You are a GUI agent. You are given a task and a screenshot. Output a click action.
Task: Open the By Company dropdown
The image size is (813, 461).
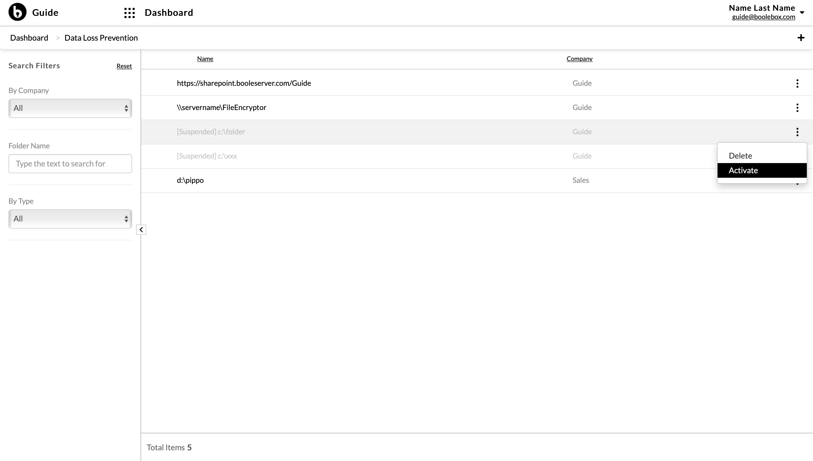pyautogui.click(x=70, y=108)
